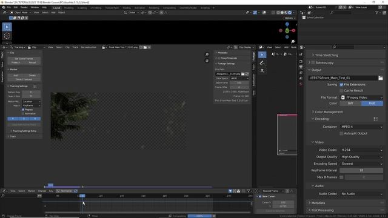This screenshot has width=388, height=218.
Task: Click the clip editor pan hand icon
Action: (207, 61)
